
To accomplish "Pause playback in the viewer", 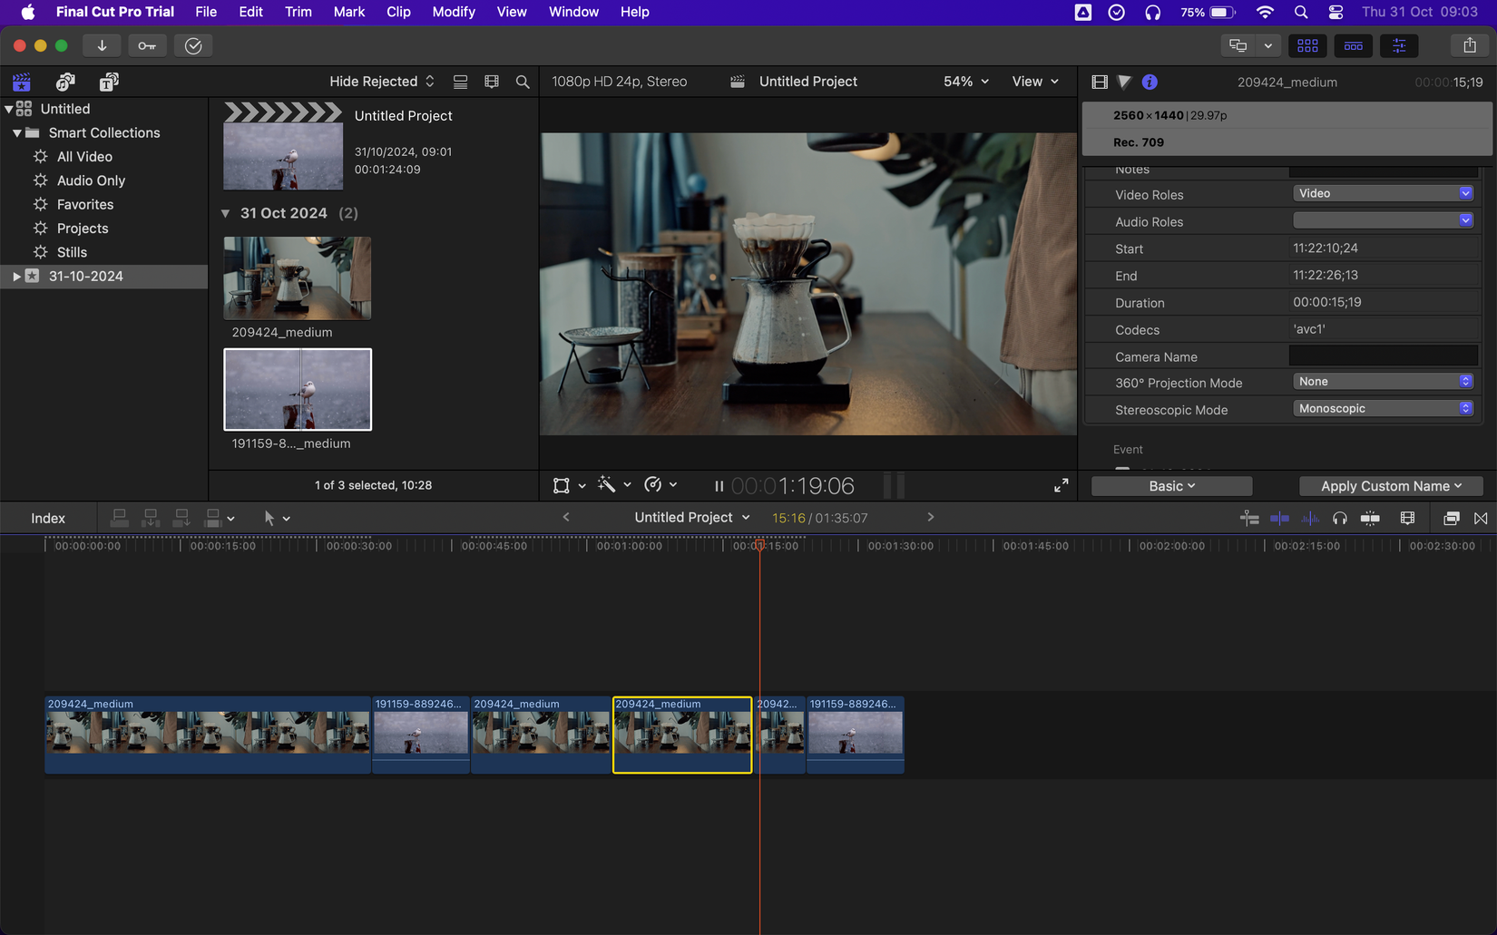I will tap(719, 486).
